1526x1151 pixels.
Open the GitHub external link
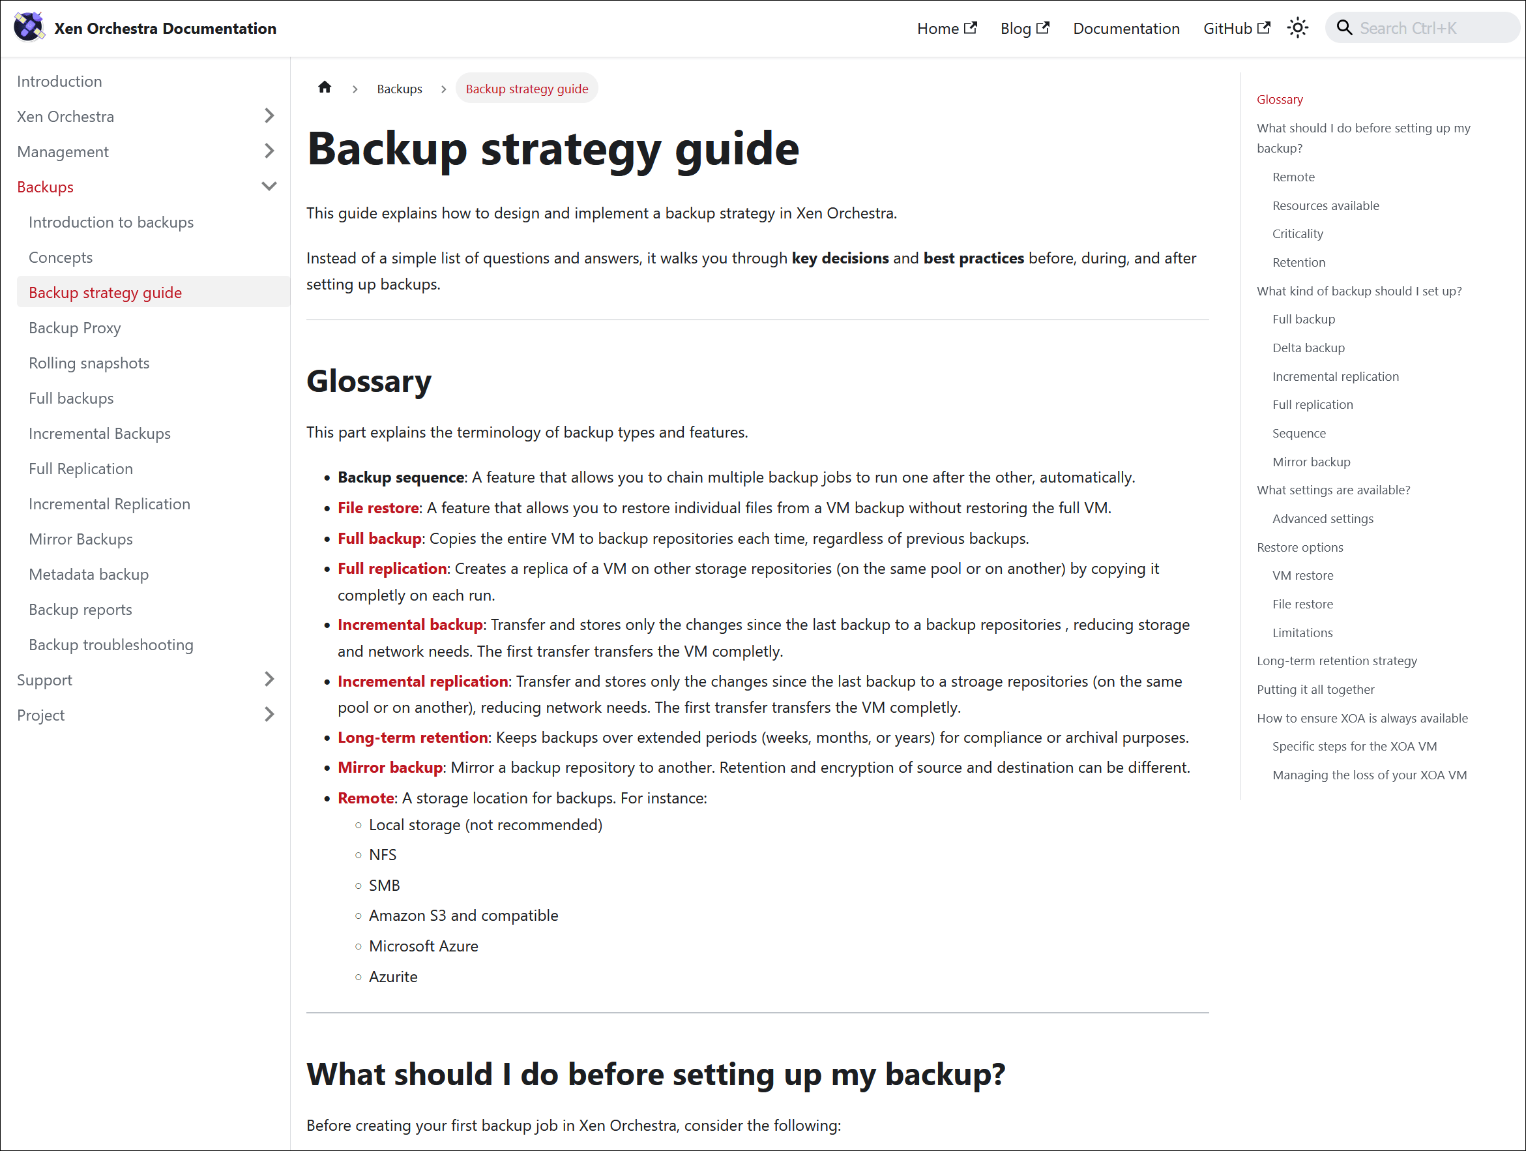1237,28
